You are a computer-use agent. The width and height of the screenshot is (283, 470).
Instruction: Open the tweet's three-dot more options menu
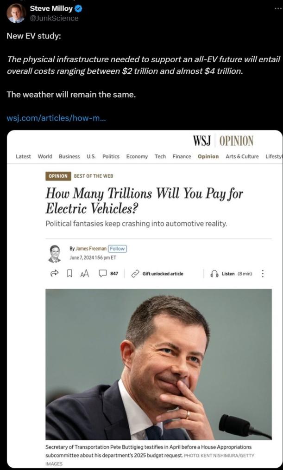(278, 8)
